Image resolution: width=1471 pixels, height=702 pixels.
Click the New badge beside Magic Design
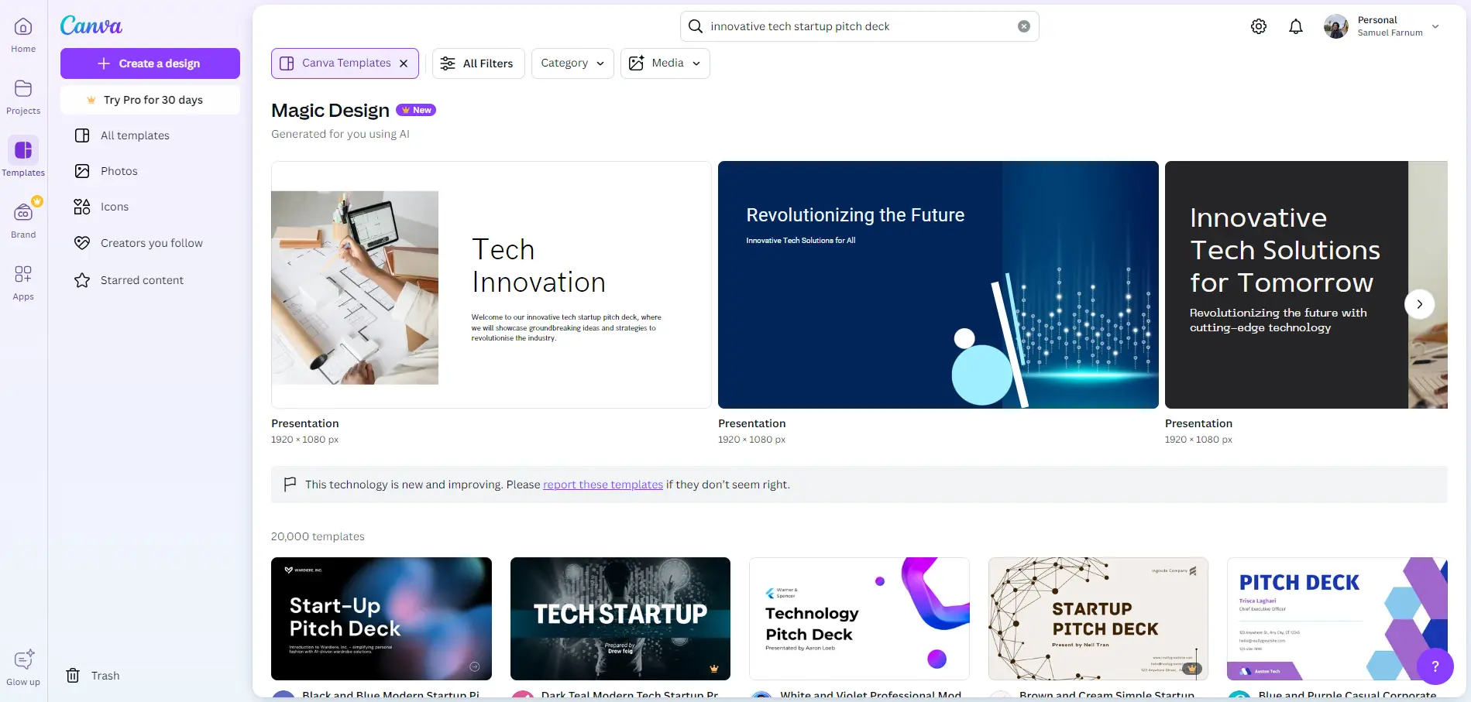[416, 110]
